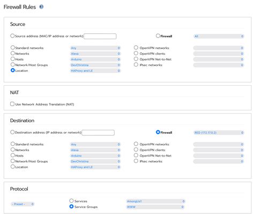Select the Source Standard networks radio

(x=13, y=48)
